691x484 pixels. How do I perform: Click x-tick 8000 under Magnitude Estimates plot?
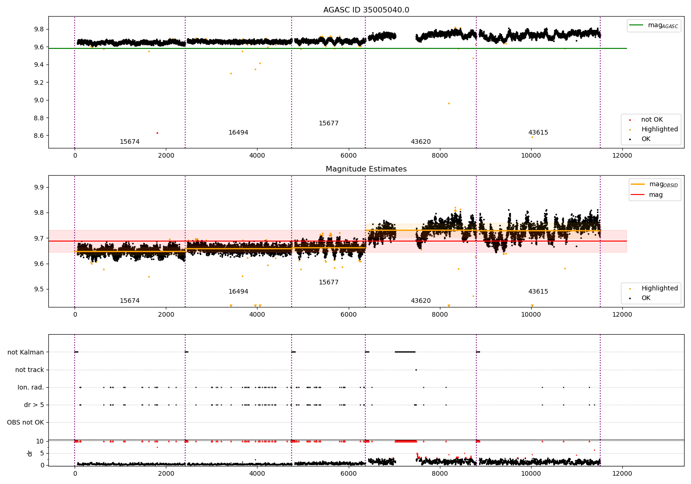[x=440, y=315]
